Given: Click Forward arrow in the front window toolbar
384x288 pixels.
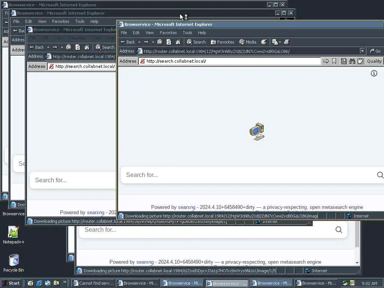Looking at the screenshot, I should pos(146,42).
